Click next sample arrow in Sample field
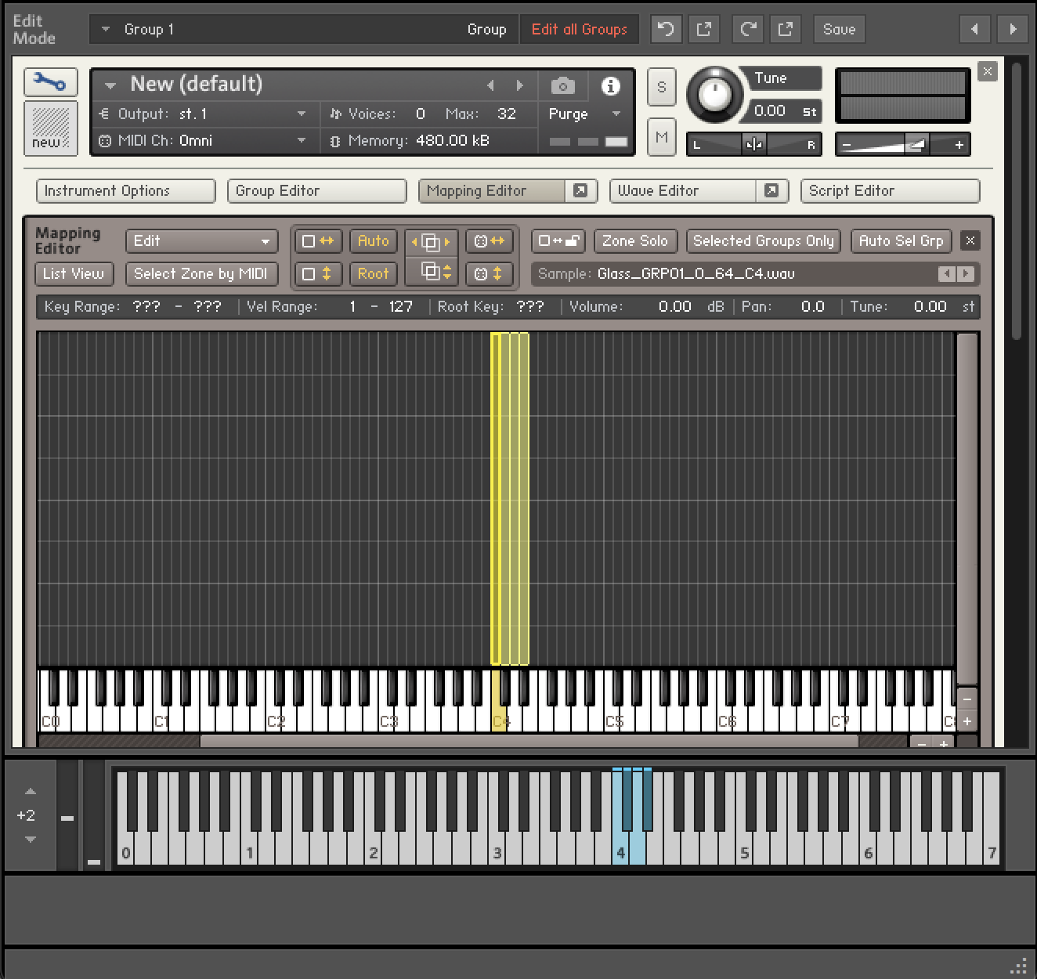This screenshot has width=1037, height=979. click(966, 274)
